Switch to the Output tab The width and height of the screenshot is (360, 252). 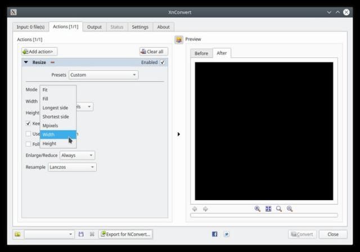[x=94, y=26]
